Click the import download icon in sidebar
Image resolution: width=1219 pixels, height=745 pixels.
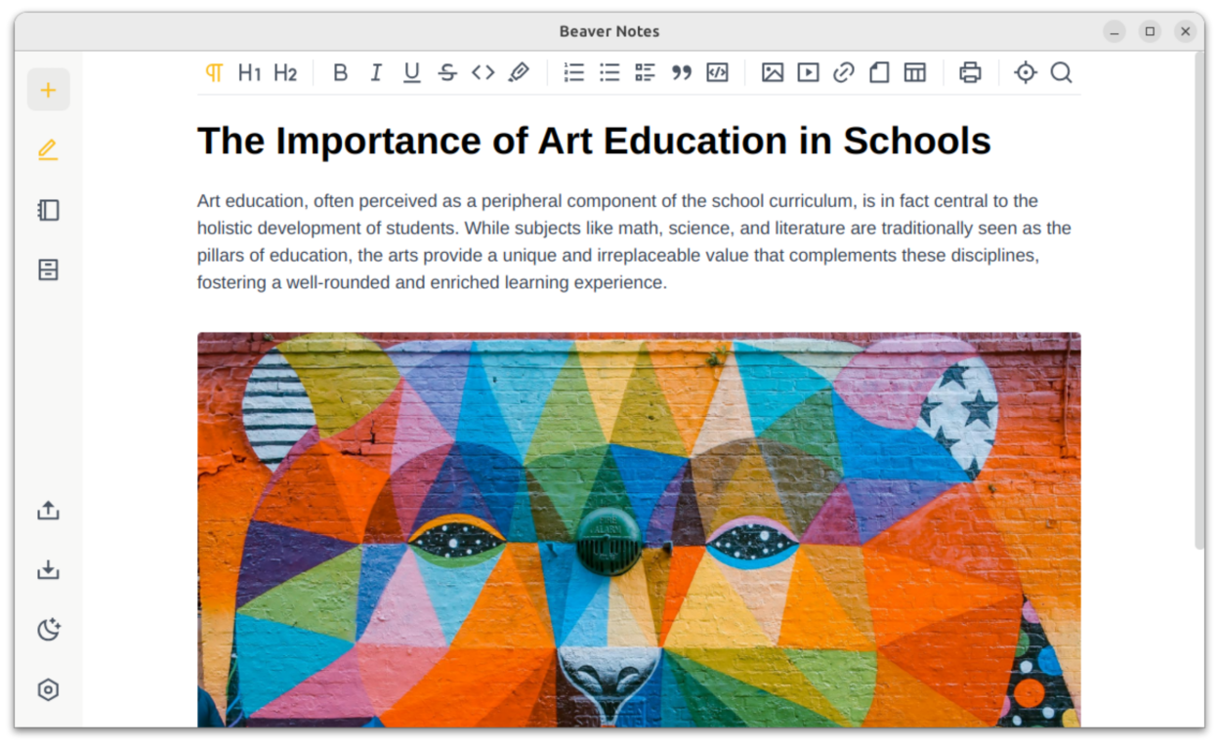[48, 570]
